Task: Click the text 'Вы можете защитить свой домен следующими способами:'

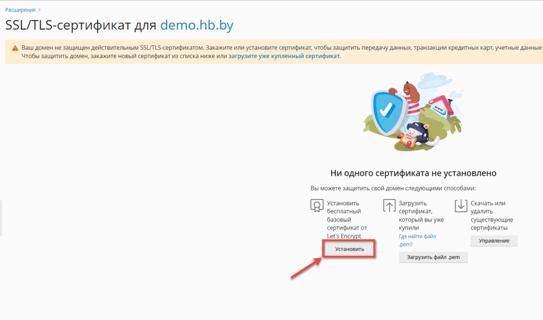Action: (x=393, y=188)
